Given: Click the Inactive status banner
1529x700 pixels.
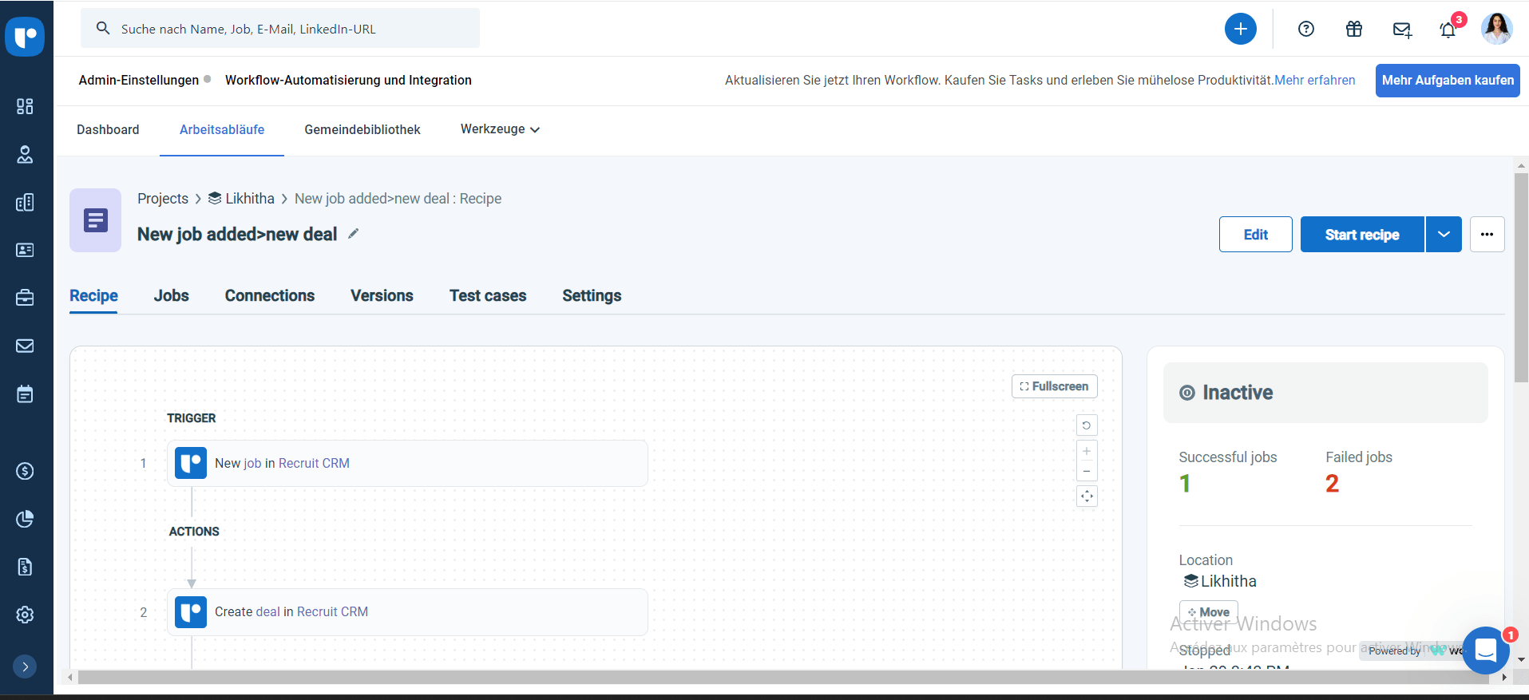Looking at the screenshot, I should 1325,393.
